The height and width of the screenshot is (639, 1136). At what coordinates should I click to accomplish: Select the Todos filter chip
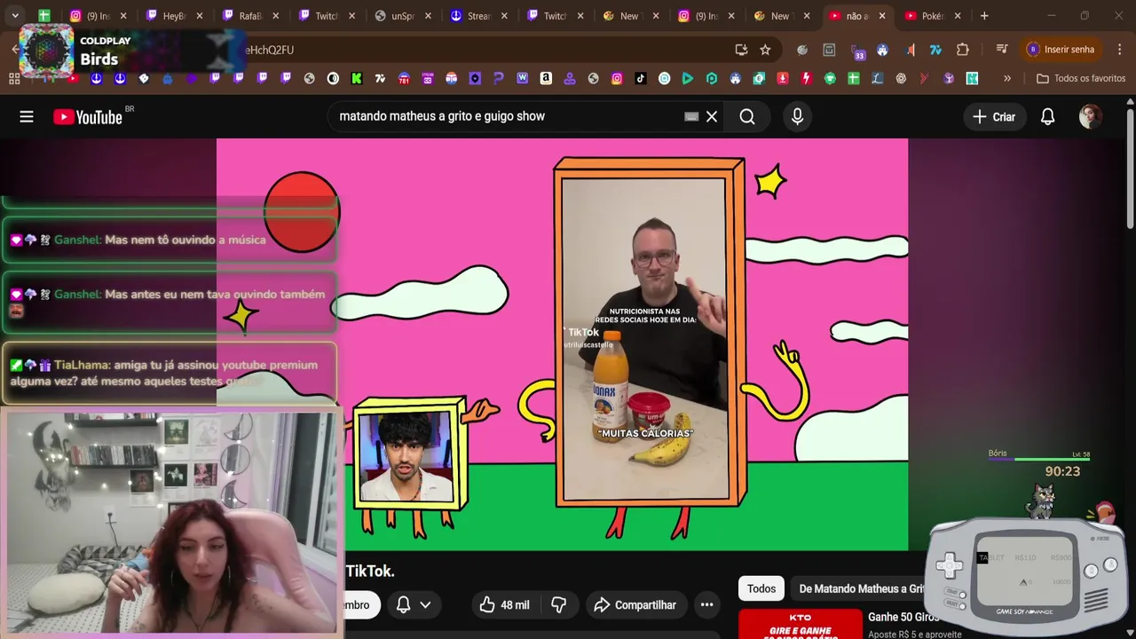tap(761, 588)
